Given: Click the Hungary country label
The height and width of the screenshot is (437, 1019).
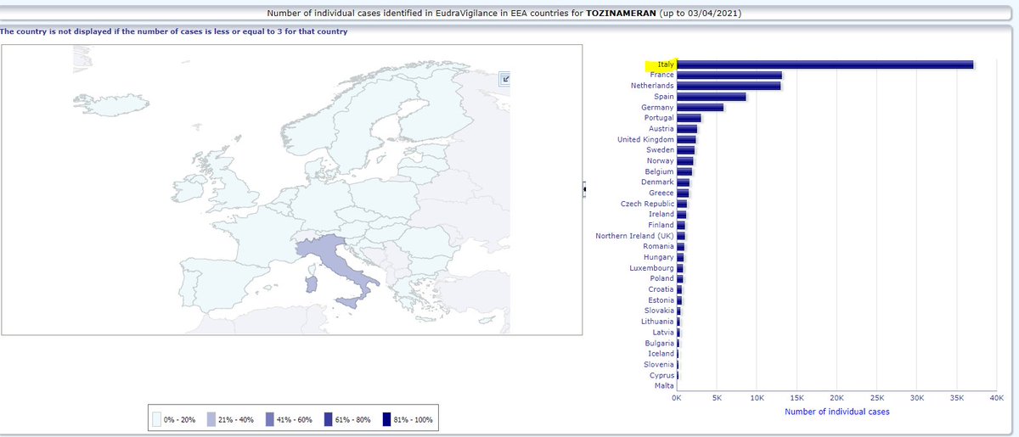Looking at the screenshot, I should click(658, 257).
